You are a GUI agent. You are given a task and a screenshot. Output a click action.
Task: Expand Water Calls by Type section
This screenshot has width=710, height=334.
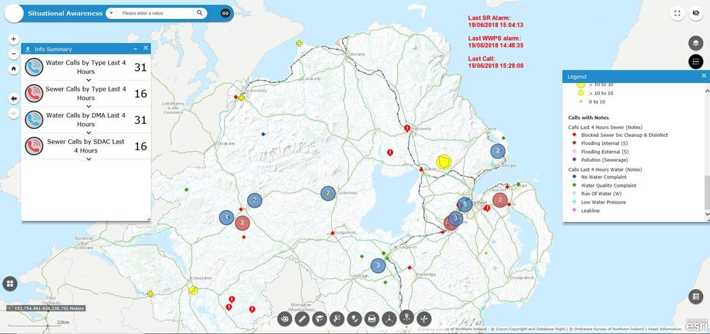tap(89, 80)
